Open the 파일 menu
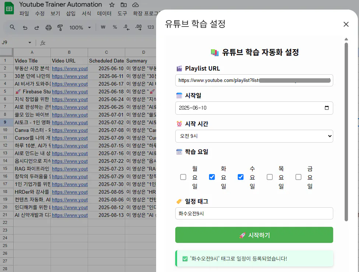Viewport: 359px width, 272px height. (24, 14)
